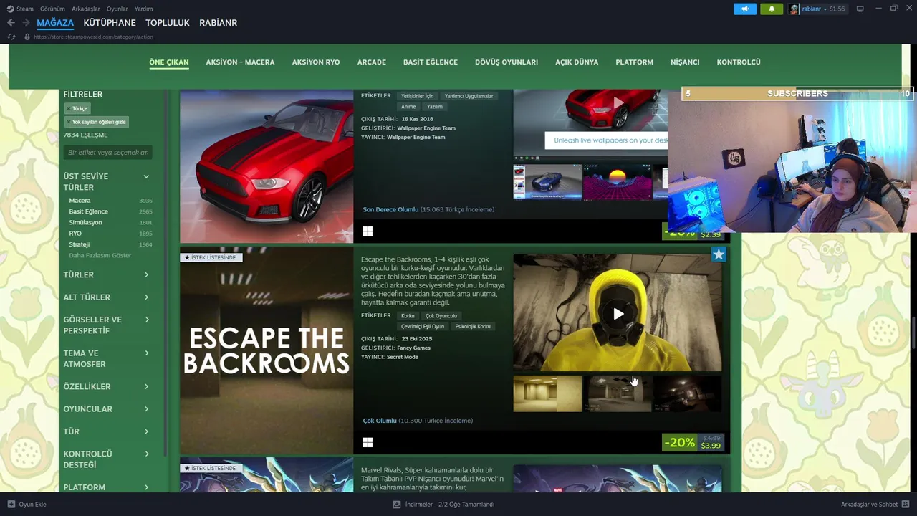
Task: Select the Nişancı category tab
Action: 685,62
